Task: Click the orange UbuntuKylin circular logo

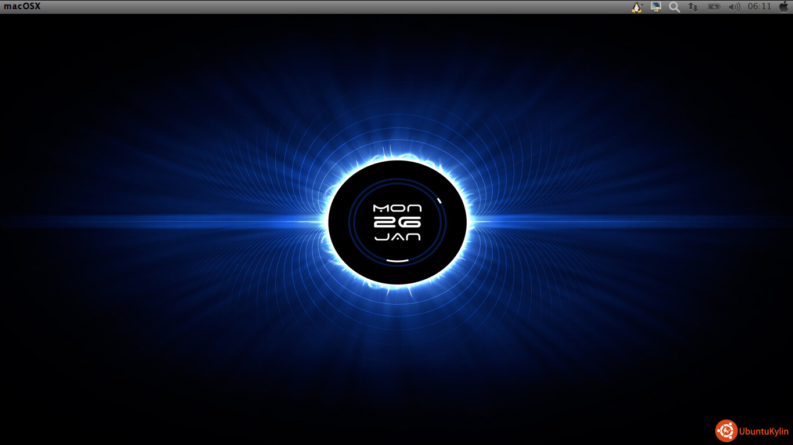Action: pos(726,431)
